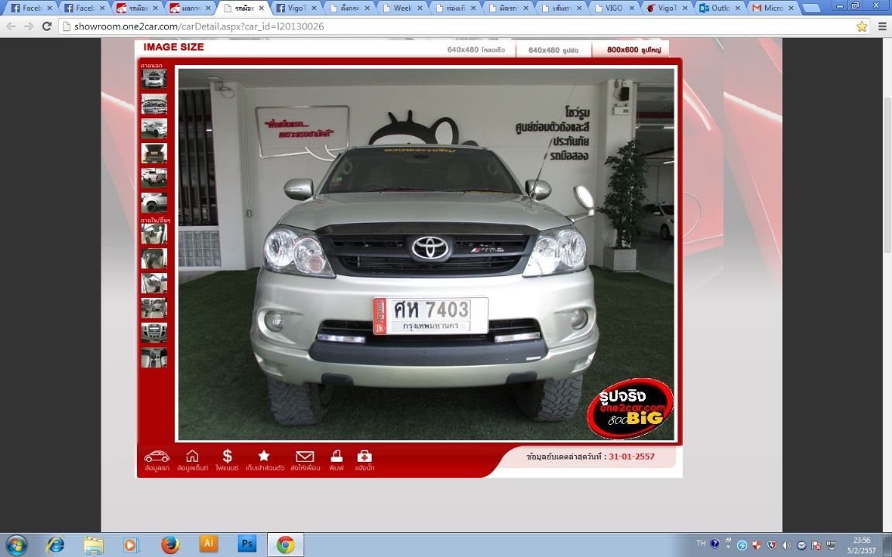
Task: Bookmark this page with the star icon
Action: (x=862, y=26)
